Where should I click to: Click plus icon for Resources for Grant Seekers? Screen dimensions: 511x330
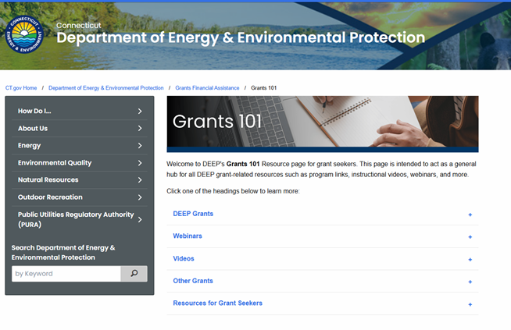pyautogui.click(x=470, y=304)
